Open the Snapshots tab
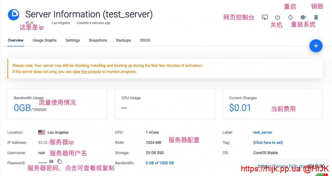This screenshot has width=332, height=176. tap(98, 40)
